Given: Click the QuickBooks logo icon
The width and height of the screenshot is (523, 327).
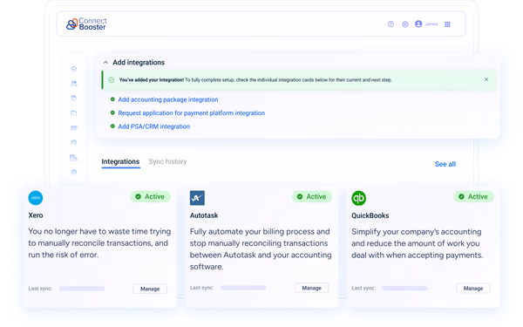Looking at the screenshot, I should pyautogui.click(x=359, y=198).
